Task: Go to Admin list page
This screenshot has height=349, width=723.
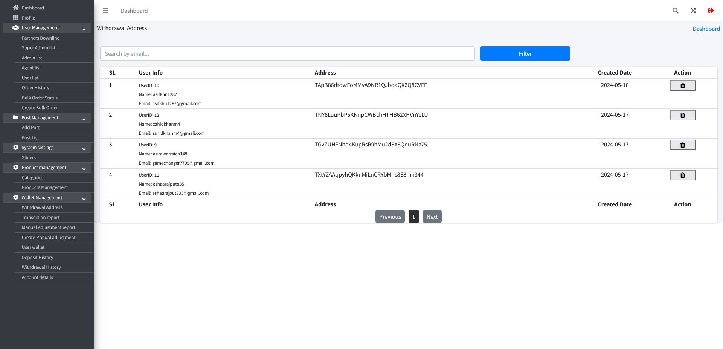Action: (32, 58)
